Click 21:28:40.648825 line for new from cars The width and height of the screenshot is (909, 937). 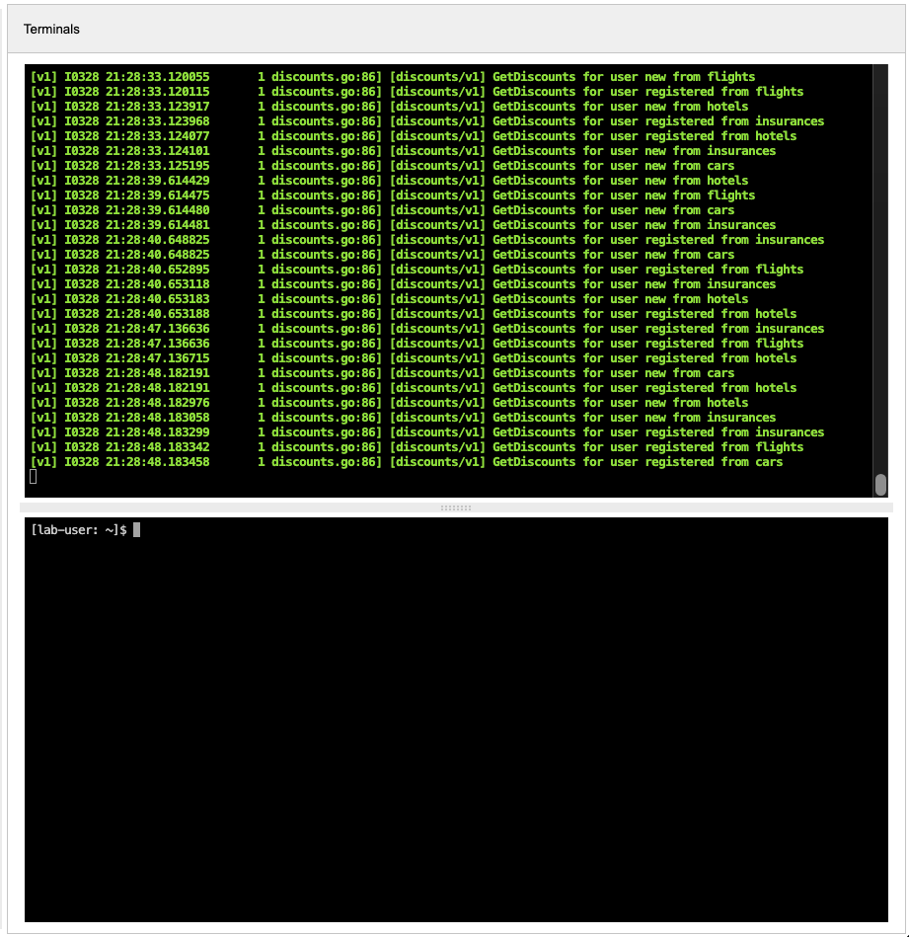click(382, 255)
